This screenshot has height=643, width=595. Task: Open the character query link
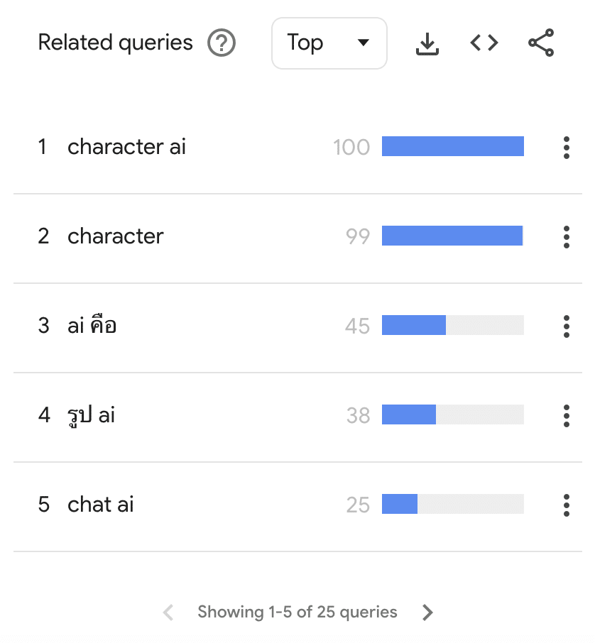click(x=115, y=236)
